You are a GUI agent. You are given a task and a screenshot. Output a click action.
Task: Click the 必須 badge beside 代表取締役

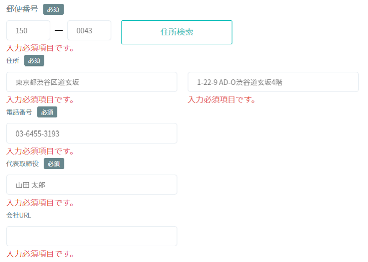coord(54,164)
